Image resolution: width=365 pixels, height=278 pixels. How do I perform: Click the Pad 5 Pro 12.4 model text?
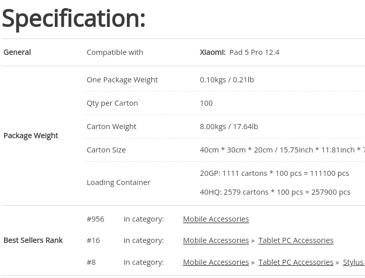point(254,52)
